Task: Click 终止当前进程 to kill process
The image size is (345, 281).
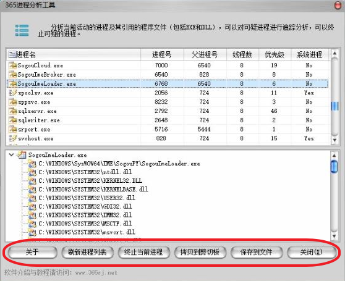Action: tap(143, 252)
